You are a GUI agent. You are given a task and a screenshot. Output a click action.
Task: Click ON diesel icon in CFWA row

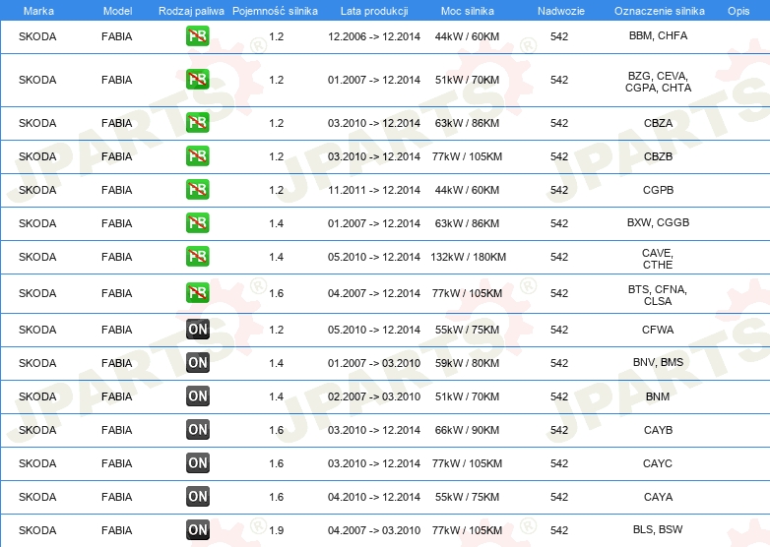pos(198,329)
